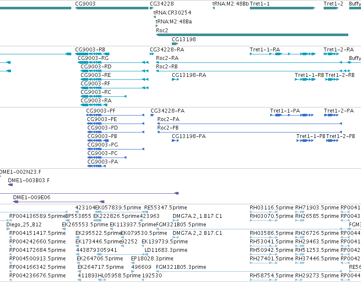Screen dimensions: 361x282
Task: Select protein 'CG9003-PE'
Action: click(102, 119)
